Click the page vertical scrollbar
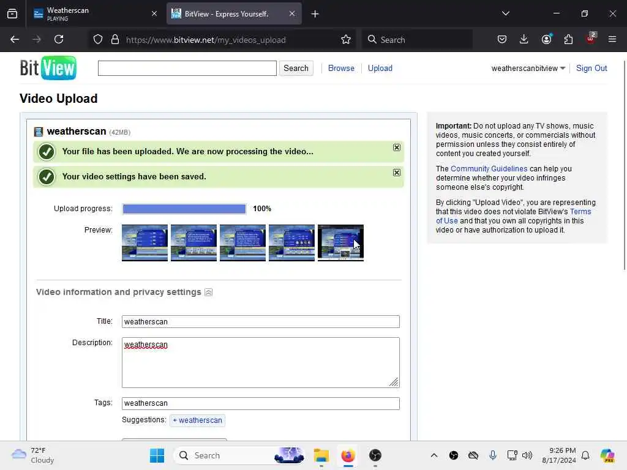The height and width of the screenshot is (470, 627). [624, 165]
